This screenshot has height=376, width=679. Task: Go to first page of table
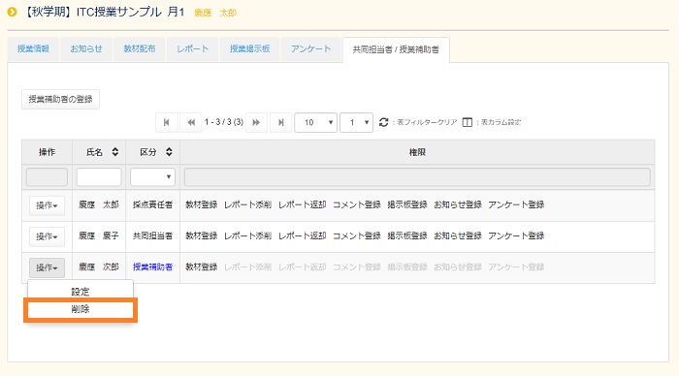point(166,122)
